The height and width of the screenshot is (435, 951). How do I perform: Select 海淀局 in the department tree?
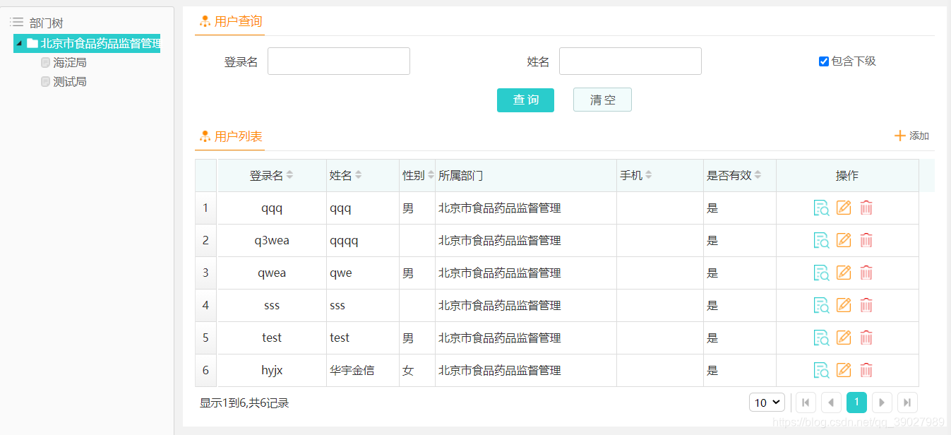click(x=70, y=63)
